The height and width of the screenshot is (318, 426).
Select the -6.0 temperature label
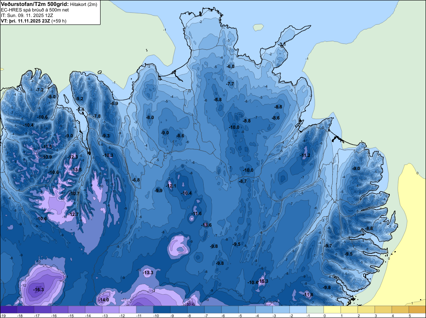click(230, 66)
